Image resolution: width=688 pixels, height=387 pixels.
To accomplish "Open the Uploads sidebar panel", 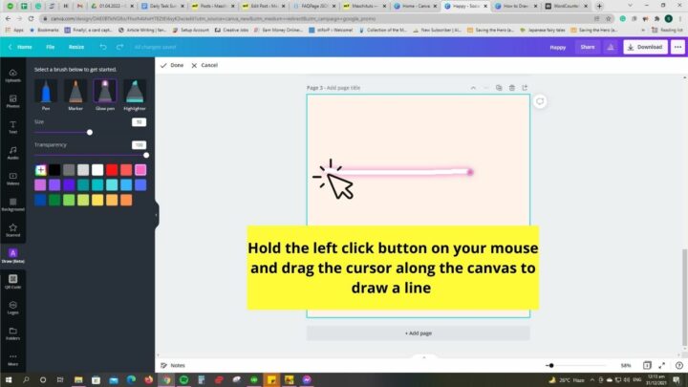I will (12, 75).
